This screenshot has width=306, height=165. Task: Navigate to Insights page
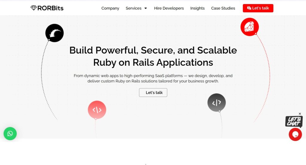tap(198, 8)
